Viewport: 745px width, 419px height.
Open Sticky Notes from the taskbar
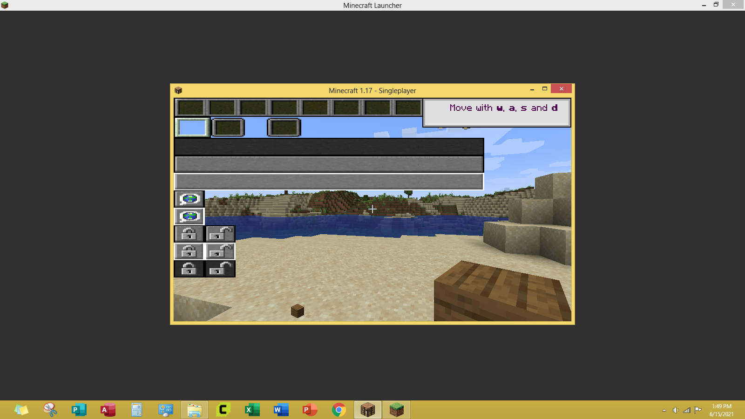(x=21, y=410)
